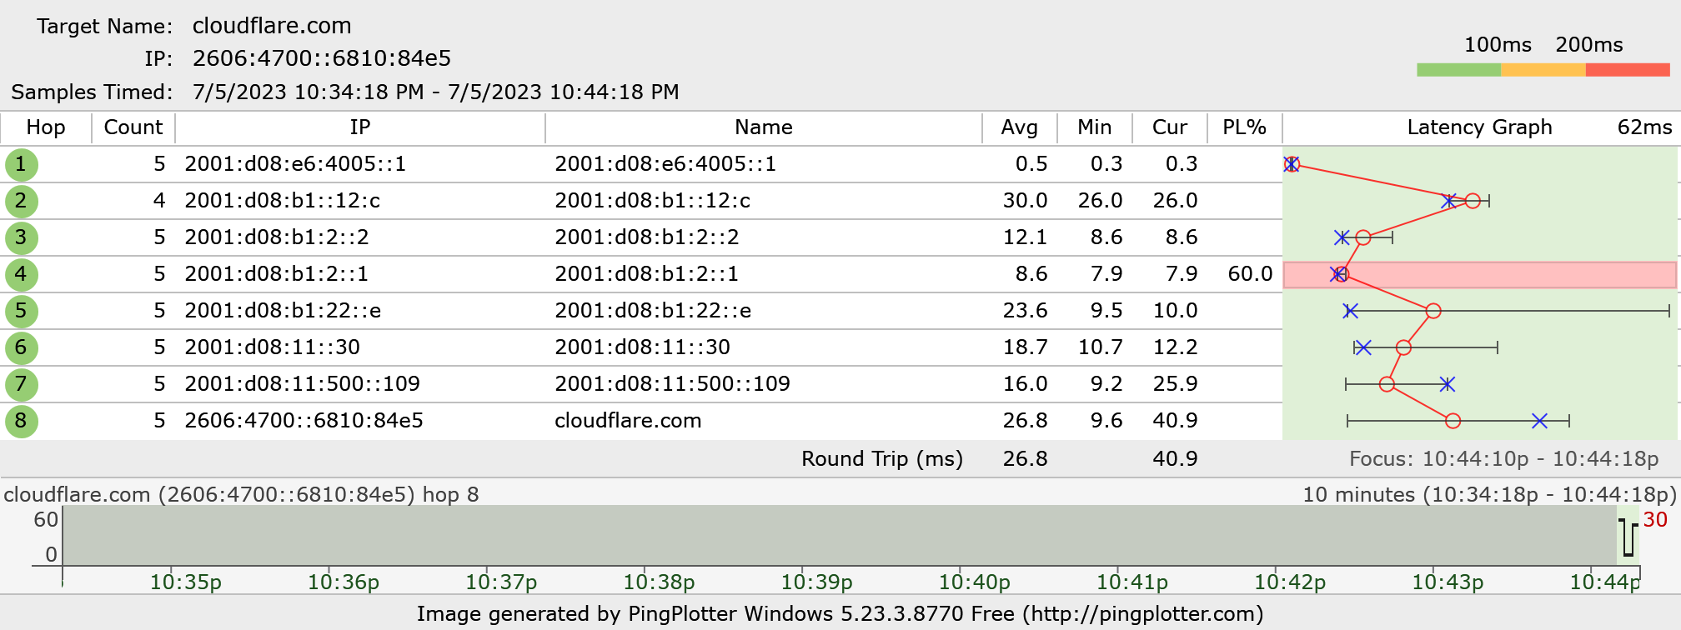The image size is (1681, 630).
Task: Select IP cell 2001:d08:11::30
Action: 272,347
